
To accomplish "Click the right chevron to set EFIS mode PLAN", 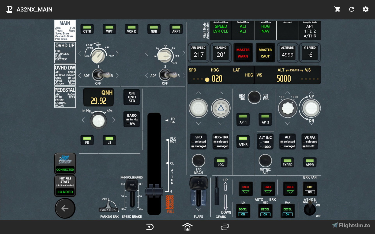I will pos(117,53).
